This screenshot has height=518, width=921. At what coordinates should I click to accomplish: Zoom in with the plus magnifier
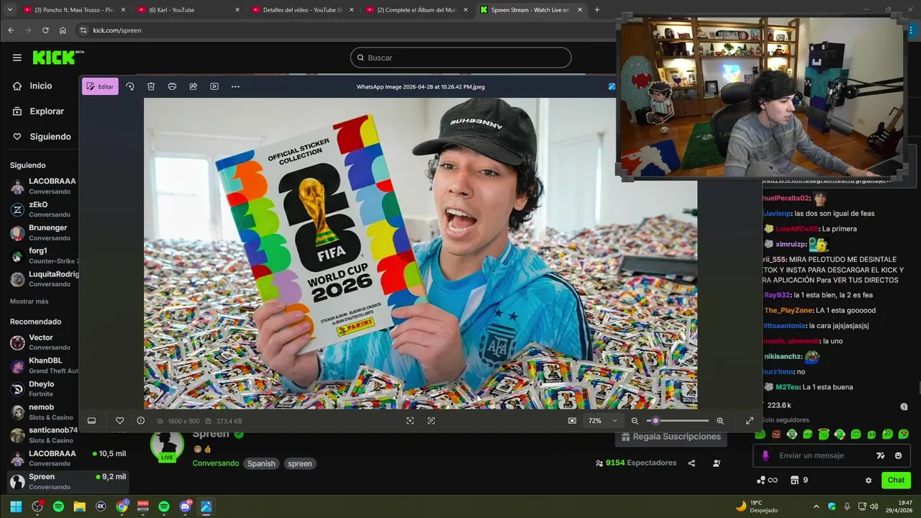(x=720, y=421)
